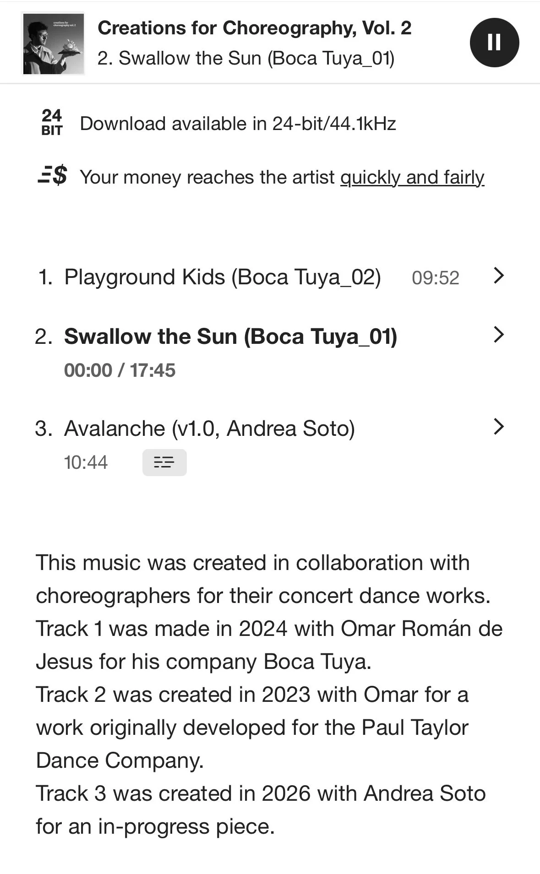Play Avalanche (v1.0, Andrea Soto)
Screen dimensions: 540x874
(x=209, y=429)
